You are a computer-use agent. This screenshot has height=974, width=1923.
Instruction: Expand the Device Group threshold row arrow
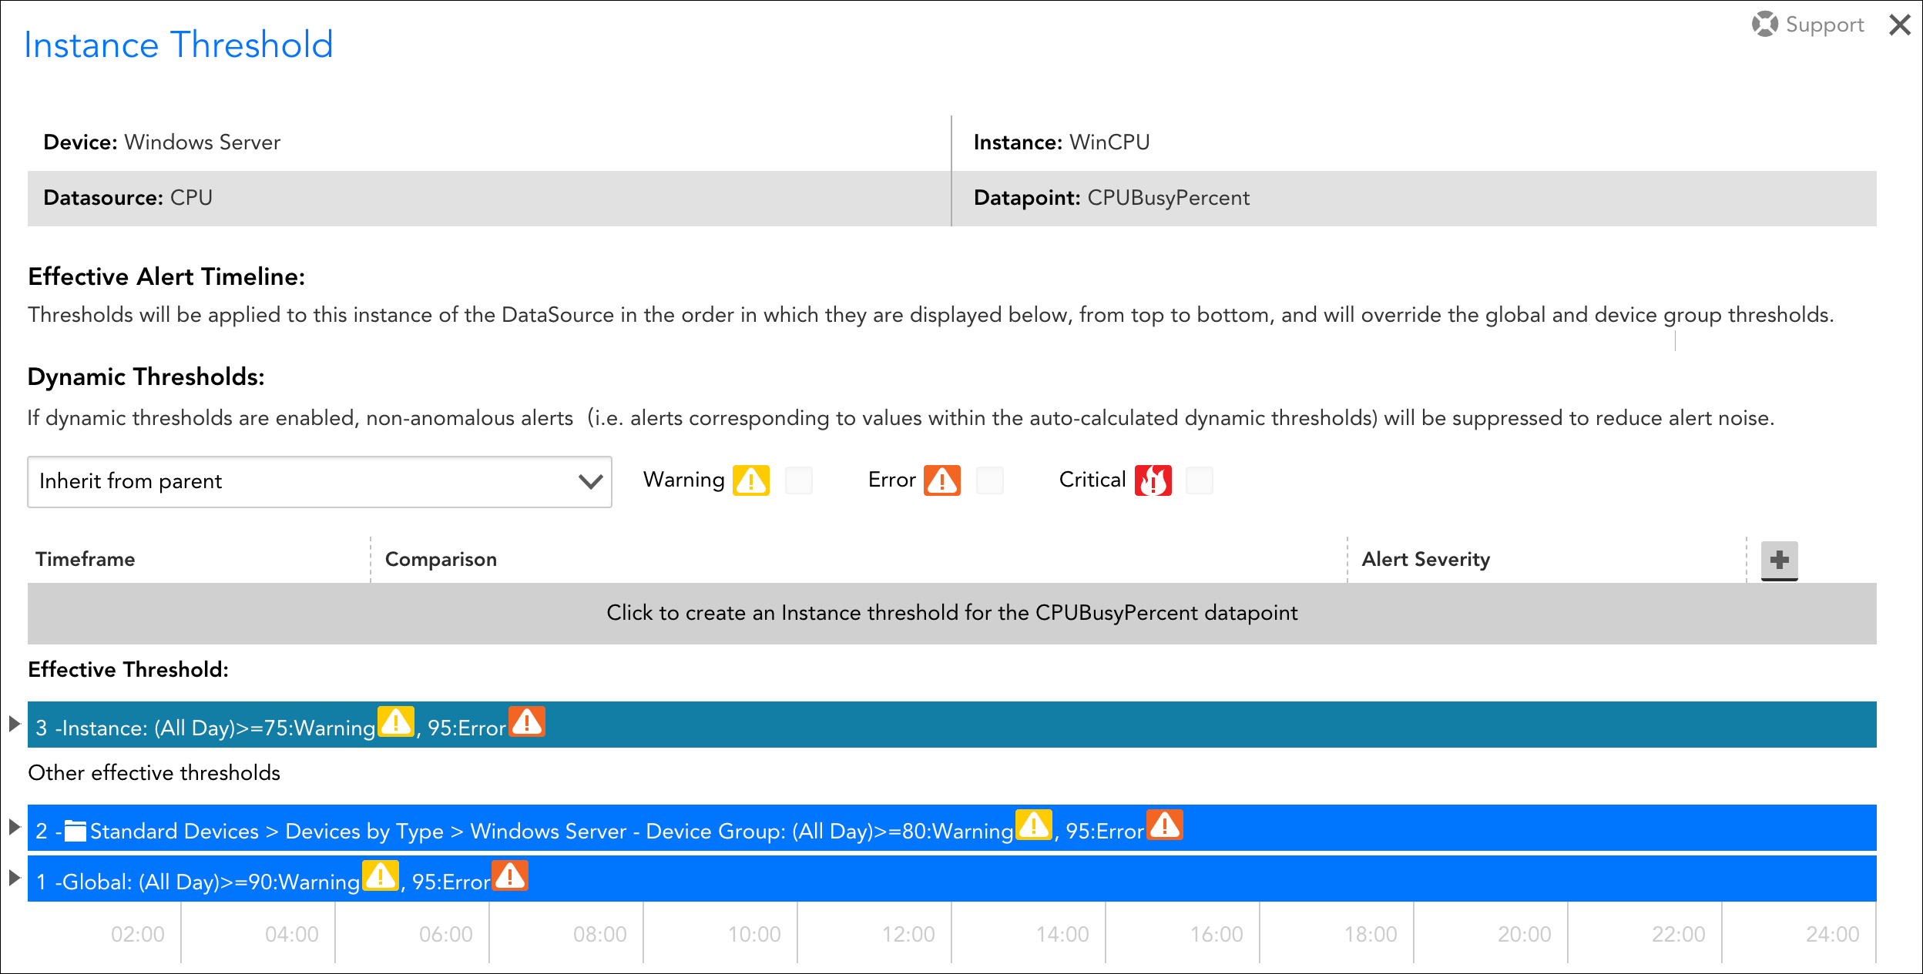point(14,827)
